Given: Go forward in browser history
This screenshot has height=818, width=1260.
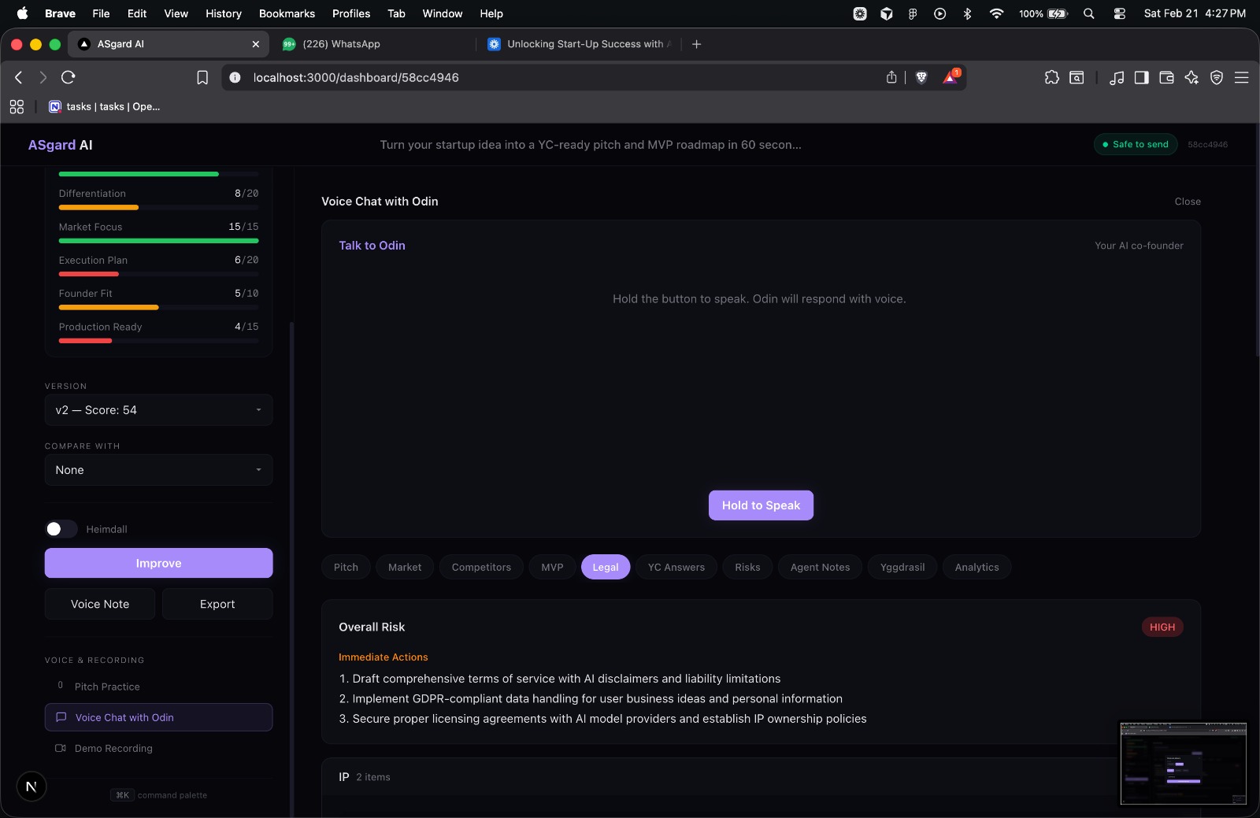Looking at the screenshot, I should click(43, 77).
